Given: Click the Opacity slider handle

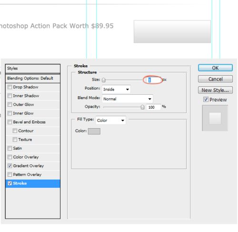Looking at the screenshot, I should [x=142, y=107].
